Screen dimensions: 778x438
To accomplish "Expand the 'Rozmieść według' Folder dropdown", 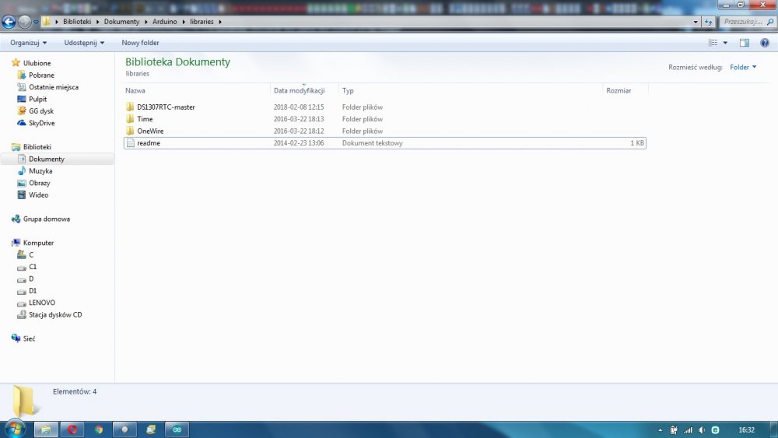I will [743, 68].
